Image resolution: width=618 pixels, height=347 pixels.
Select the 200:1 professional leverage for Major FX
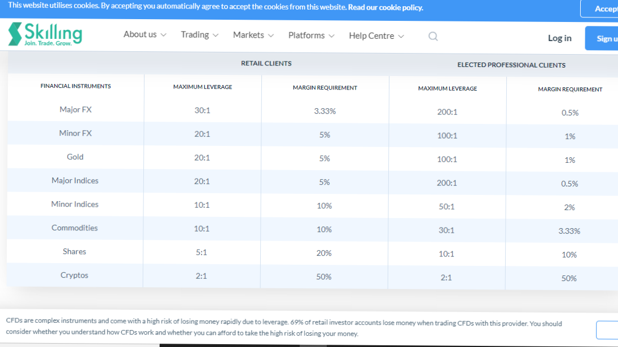click(x=447, y=112)
